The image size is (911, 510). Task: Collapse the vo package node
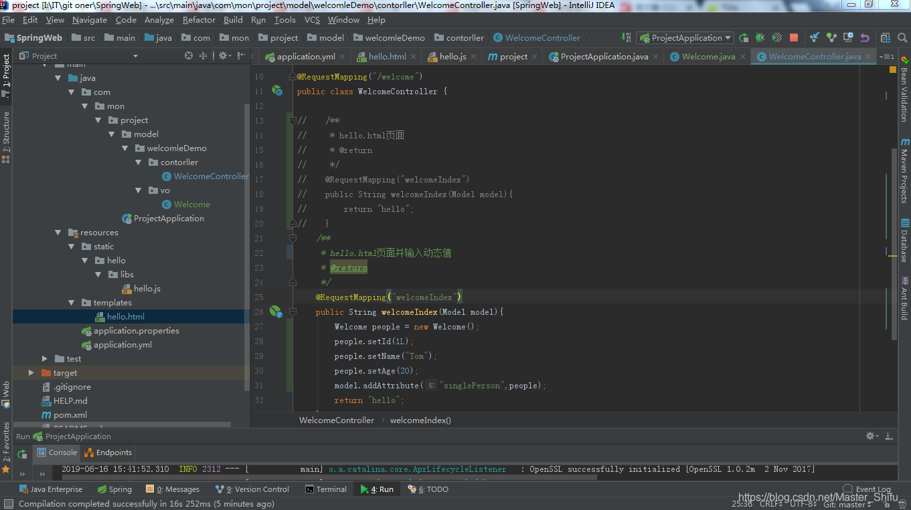pyautogui.click(x=139, y=190)
